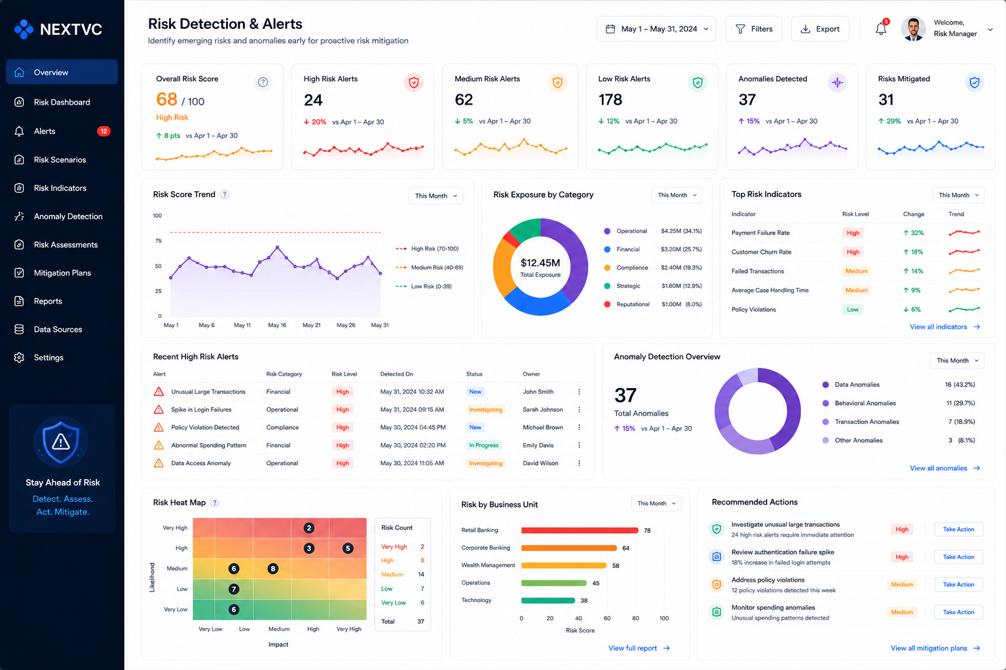Go to Risk Dashboard in sidebar
Viewport: 1006px width, 670px height.
62,102
